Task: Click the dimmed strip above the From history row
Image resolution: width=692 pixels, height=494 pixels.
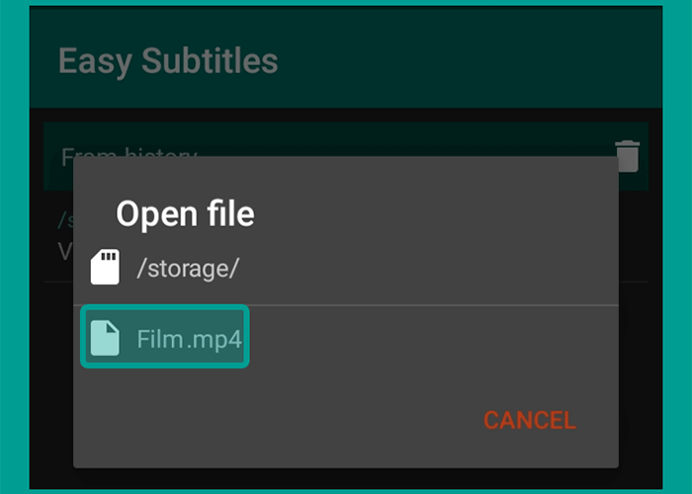Action: click(346, 116)
